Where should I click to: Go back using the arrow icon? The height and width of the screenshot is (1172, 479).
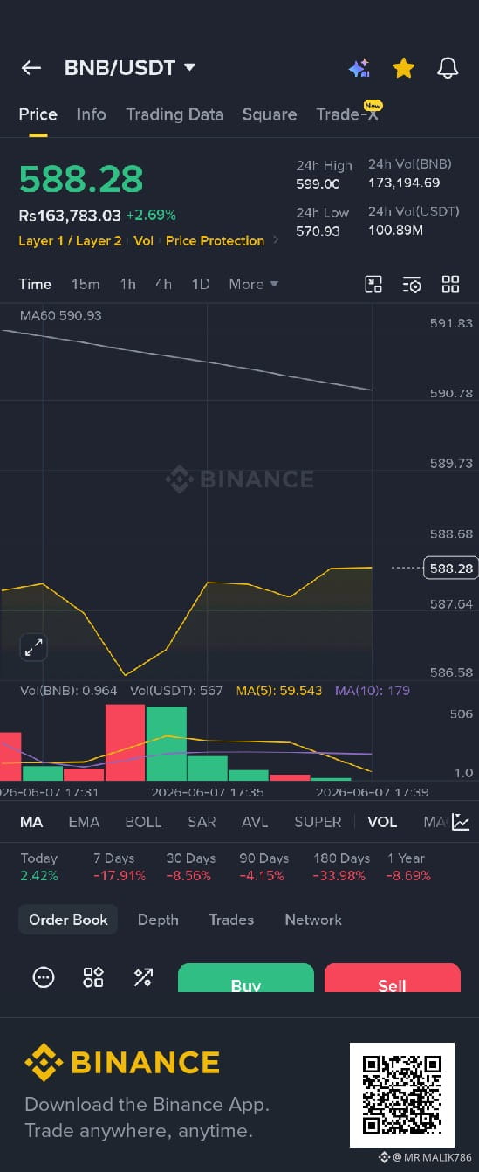click(31, 68)
